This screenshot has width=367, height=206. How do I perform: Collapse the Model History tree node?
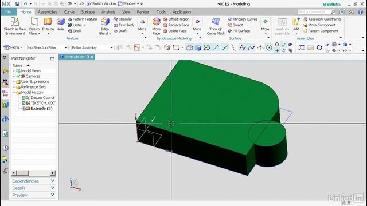click(14, 92)
